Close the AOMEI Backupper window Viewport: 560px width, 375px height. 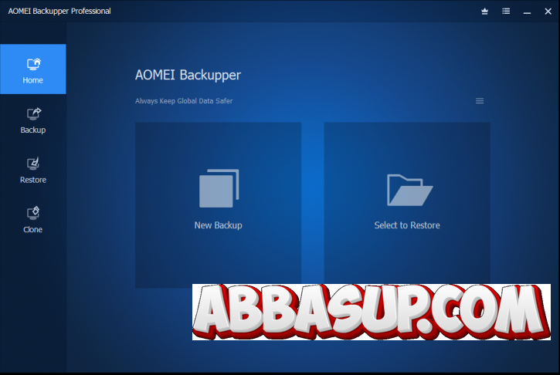coord(548,12)
